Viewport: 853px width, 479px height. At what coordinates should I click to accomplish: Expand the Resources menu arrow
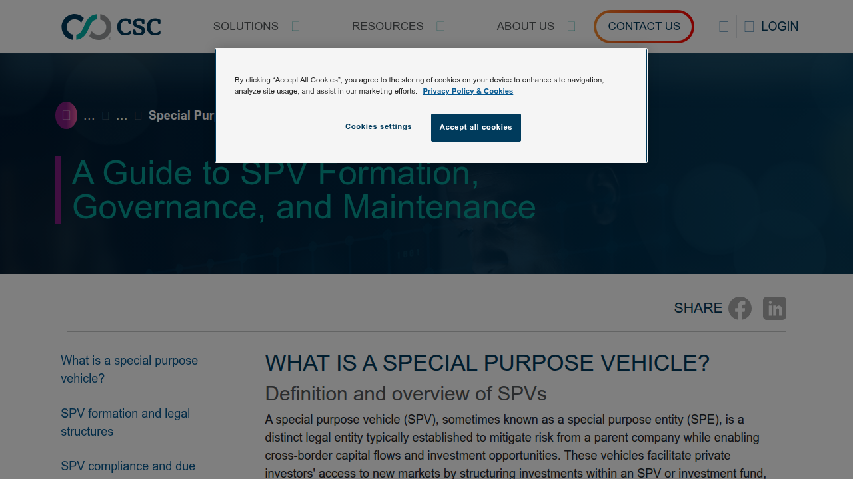pyautogui.click(x=440, y=27)
